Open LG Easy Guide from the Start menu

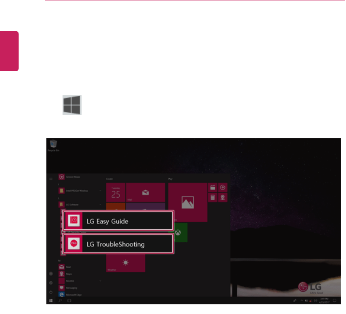[118, 221]
